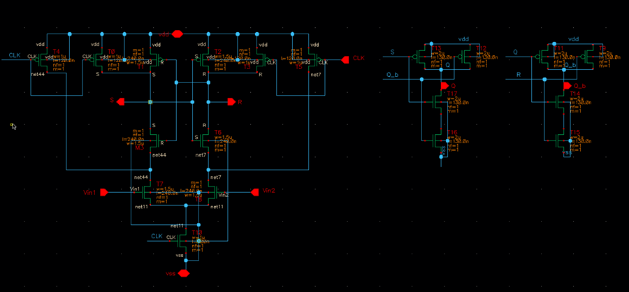629x292 pixels.
Task: Click the Q_b input wire label
Action: tap(392, 74)
